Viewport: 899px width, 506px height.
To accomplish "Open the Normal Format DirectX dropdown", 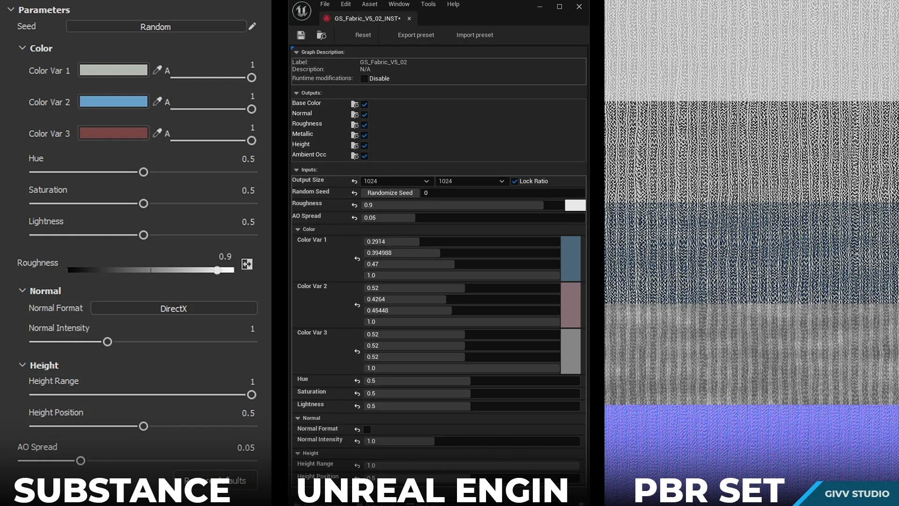I will [x=174, y=308].
